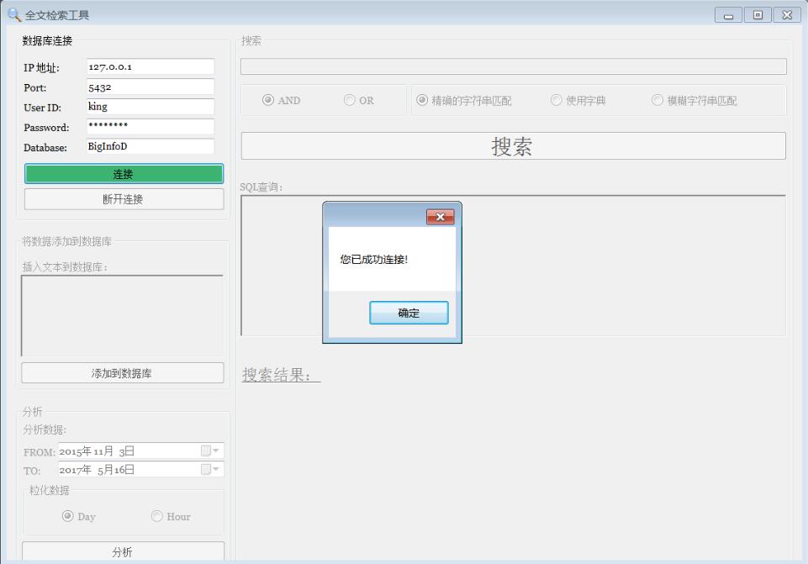This screenshot has width=808, height=564.
Task: Select the Hour granularity radio button
Action: tap(157, 516)
